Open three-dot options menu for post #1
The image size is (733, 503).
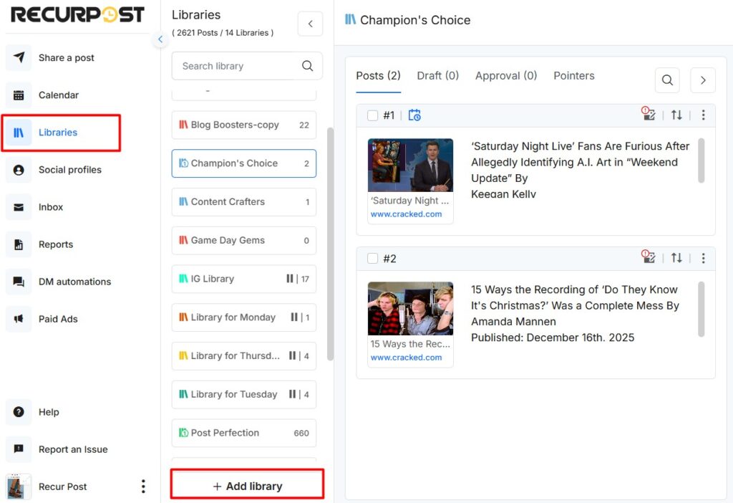click(703, 115)
